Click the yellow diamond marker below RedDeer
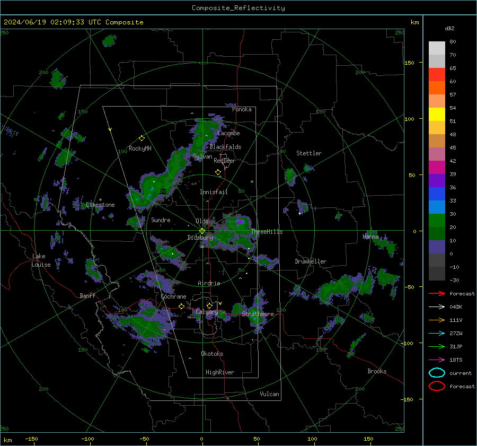Viewport: 477px width, 446px height. pyautogui.click(x=218, y=172)
